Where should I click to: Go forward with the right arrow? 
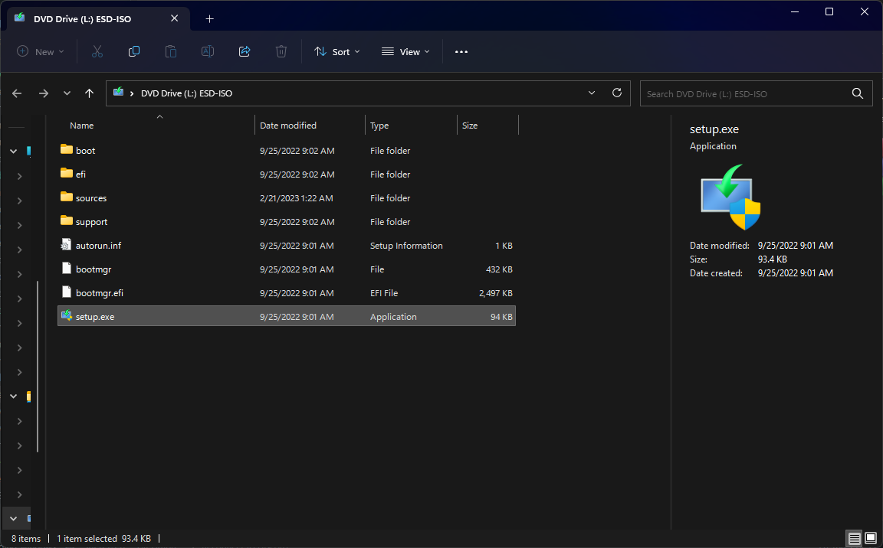click(x=44, y=93)
